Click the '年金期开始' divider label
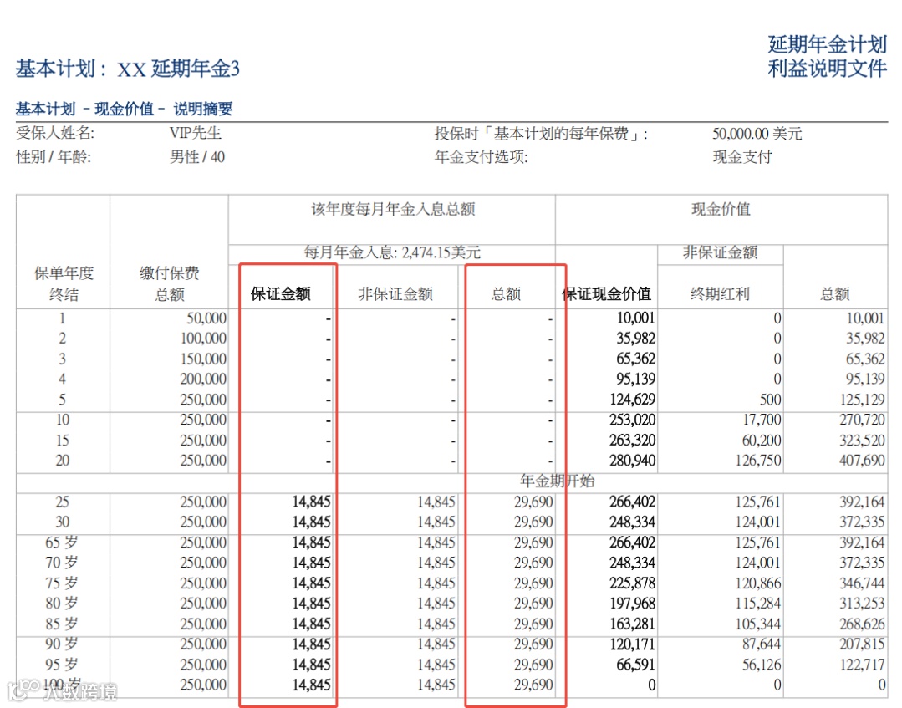 pyautogui.click(x=558, y=481)
